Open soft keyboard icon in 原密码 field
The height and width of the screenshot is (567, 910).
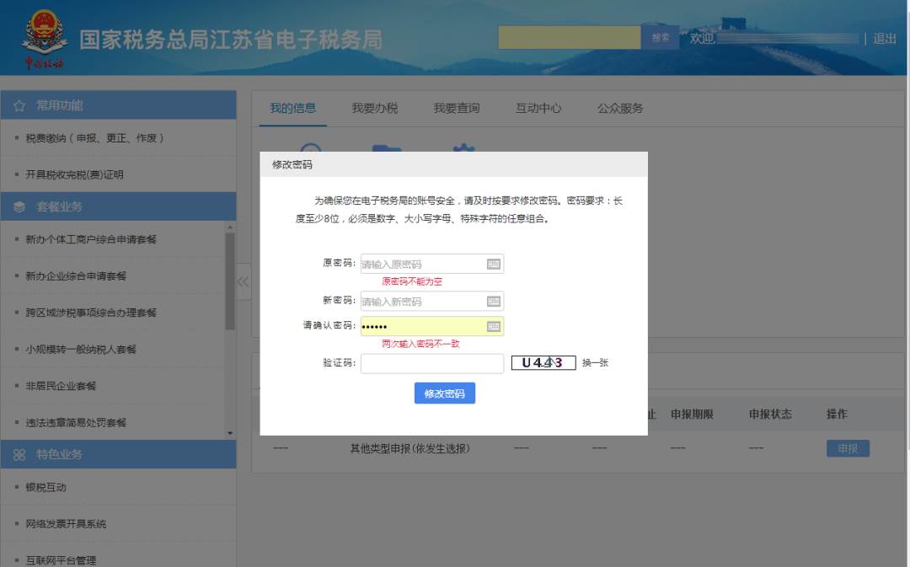[493, 264]
